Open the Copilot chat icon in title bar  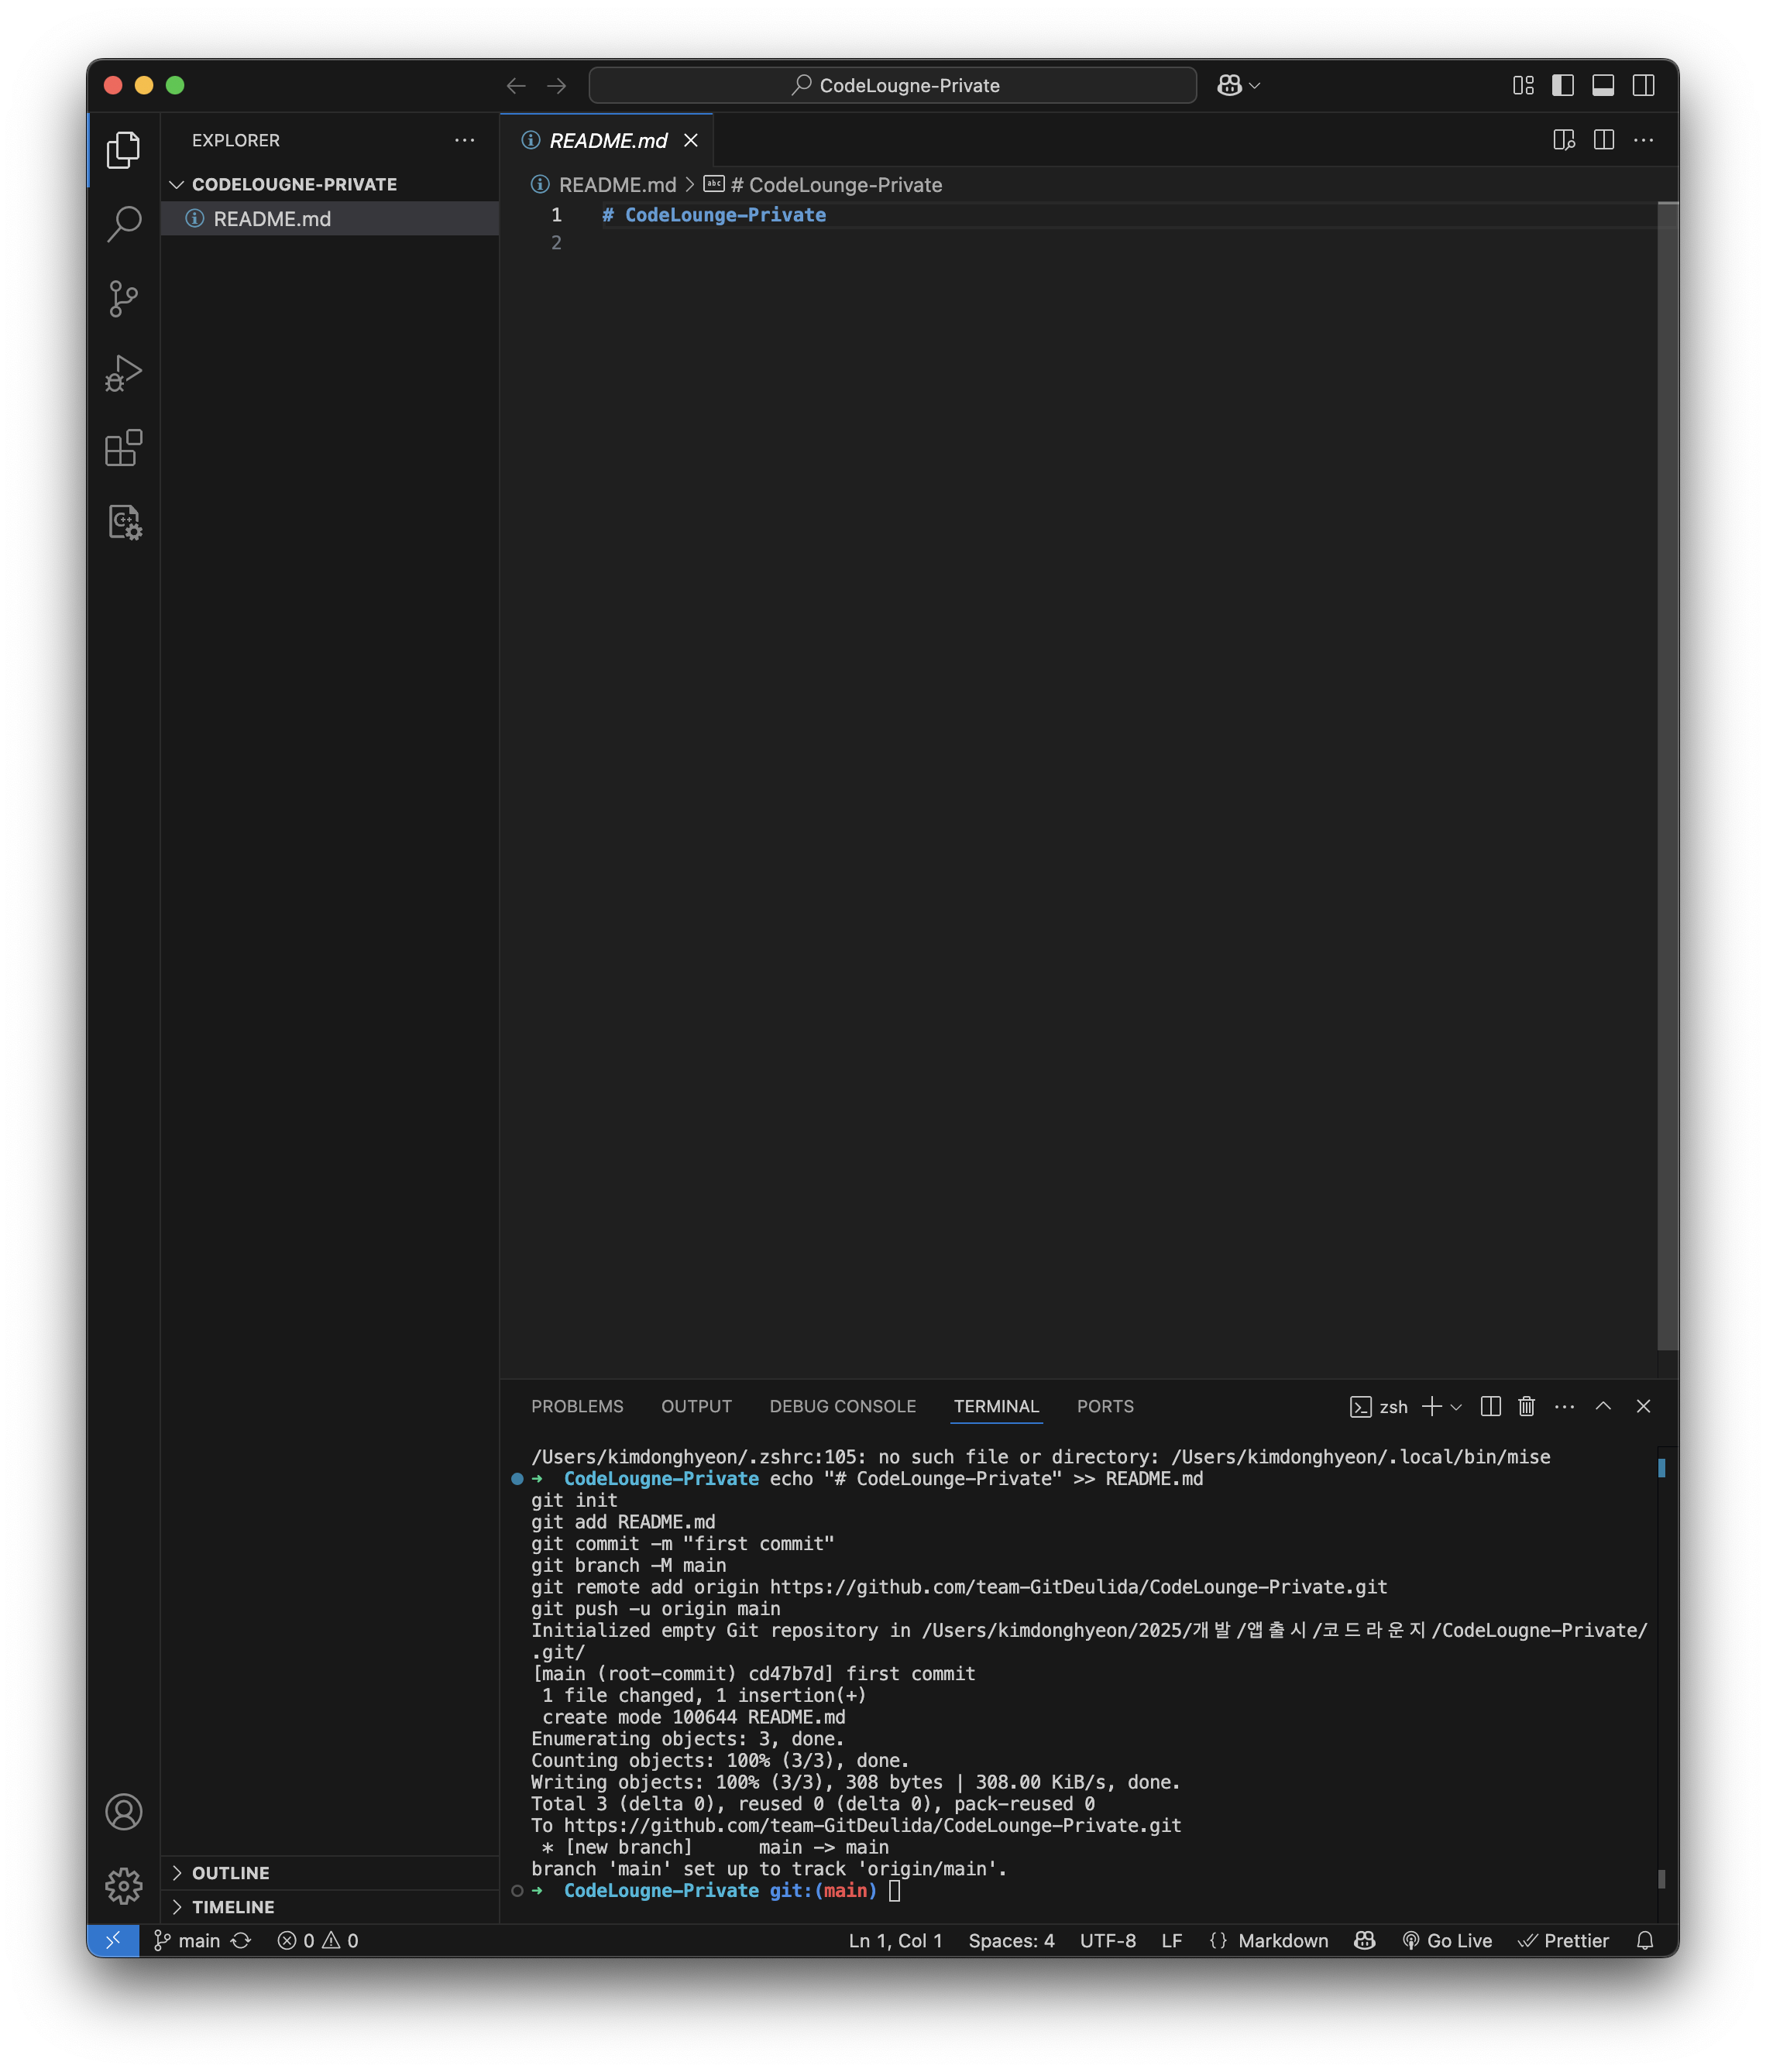(1228, 86)
